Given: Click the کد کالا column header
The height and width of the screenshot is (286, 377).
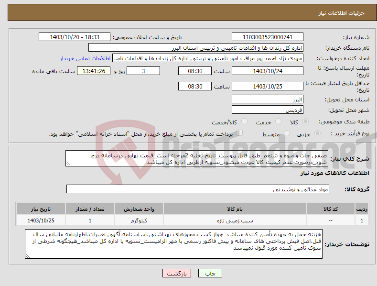Looking at the screenshot, I should [x=331, y=209].
